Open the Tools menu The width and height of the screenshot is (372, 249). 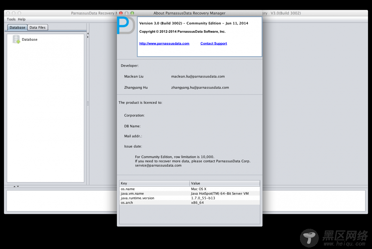click(x=11, y=19)
